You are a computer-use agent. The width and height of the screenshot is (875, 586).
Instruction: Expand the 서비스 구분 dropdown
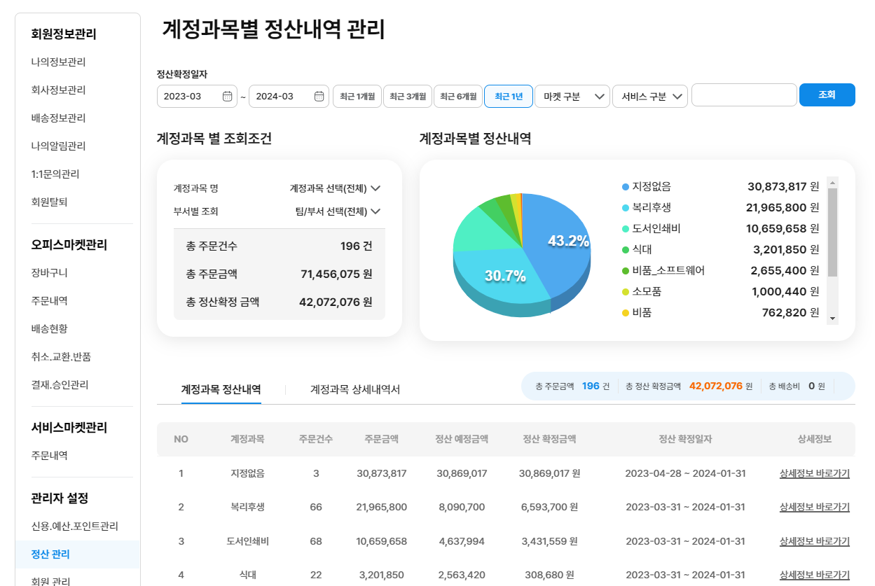(x=650, y=97)
